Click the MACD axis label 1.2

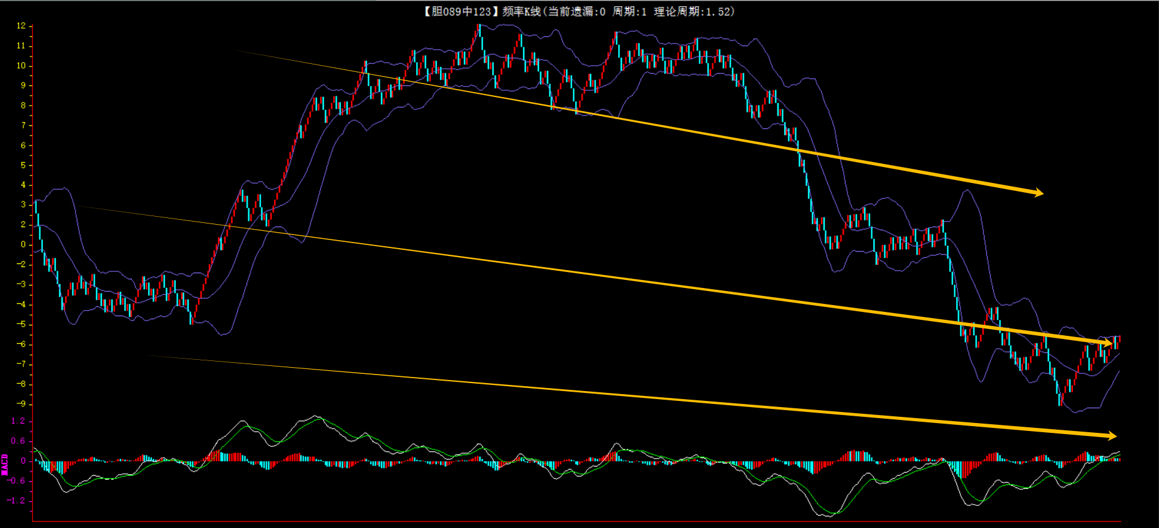tap(18, 421)
